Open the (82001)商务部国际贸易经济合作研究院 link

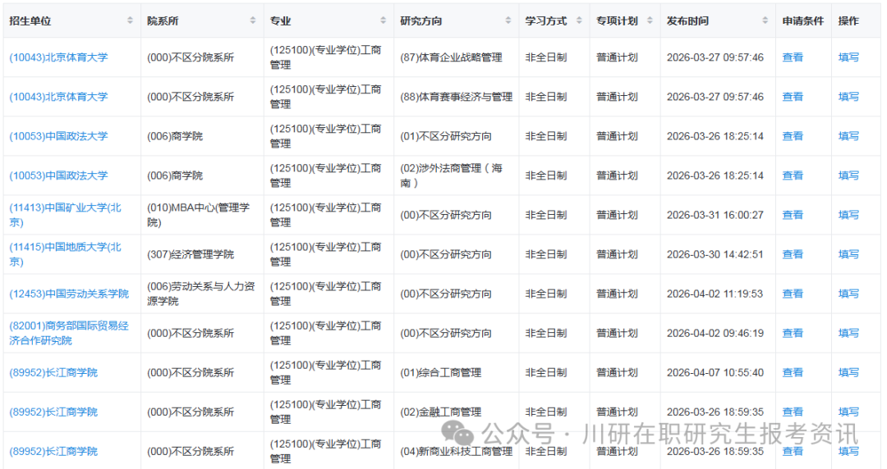coord(69,333)
